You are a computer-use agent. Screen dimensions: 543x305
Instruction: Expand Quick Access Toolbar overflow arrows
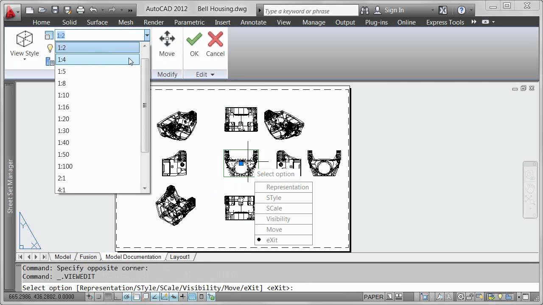click(130, 10)
